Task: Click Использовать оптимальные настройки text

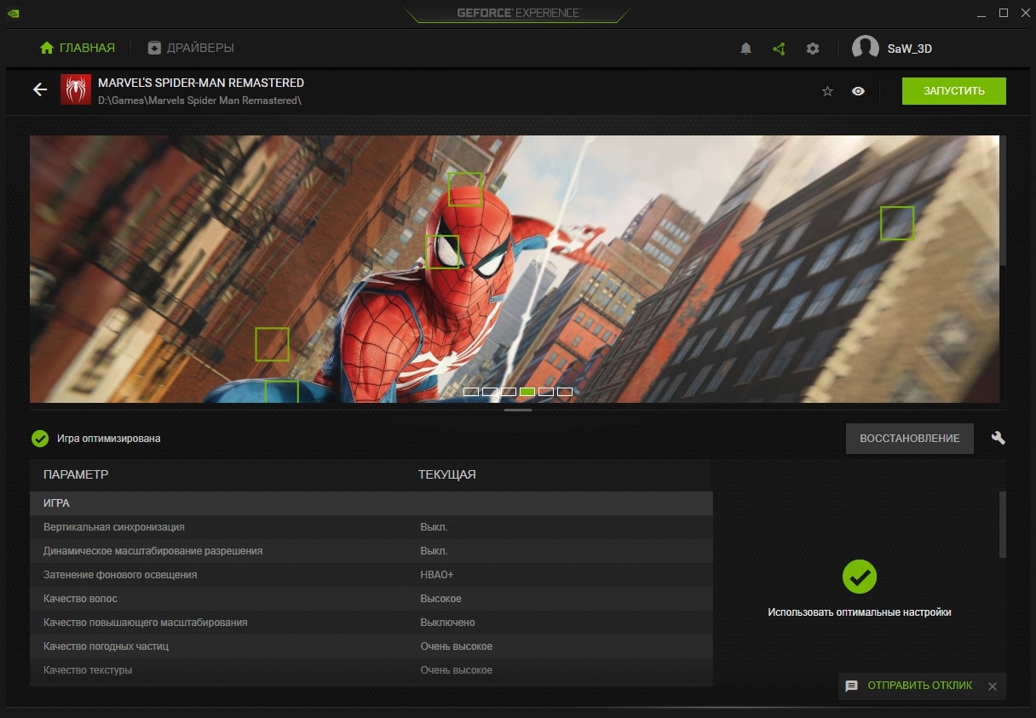Action: (859, 612)
